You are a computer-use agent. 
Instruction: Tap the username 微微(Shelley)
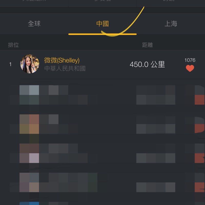[x=62, y=60]
